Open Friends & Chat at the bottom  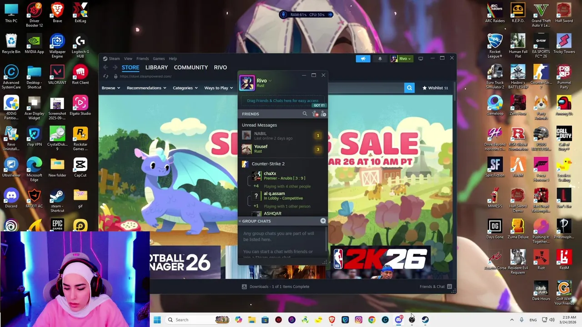click(436, 287)
